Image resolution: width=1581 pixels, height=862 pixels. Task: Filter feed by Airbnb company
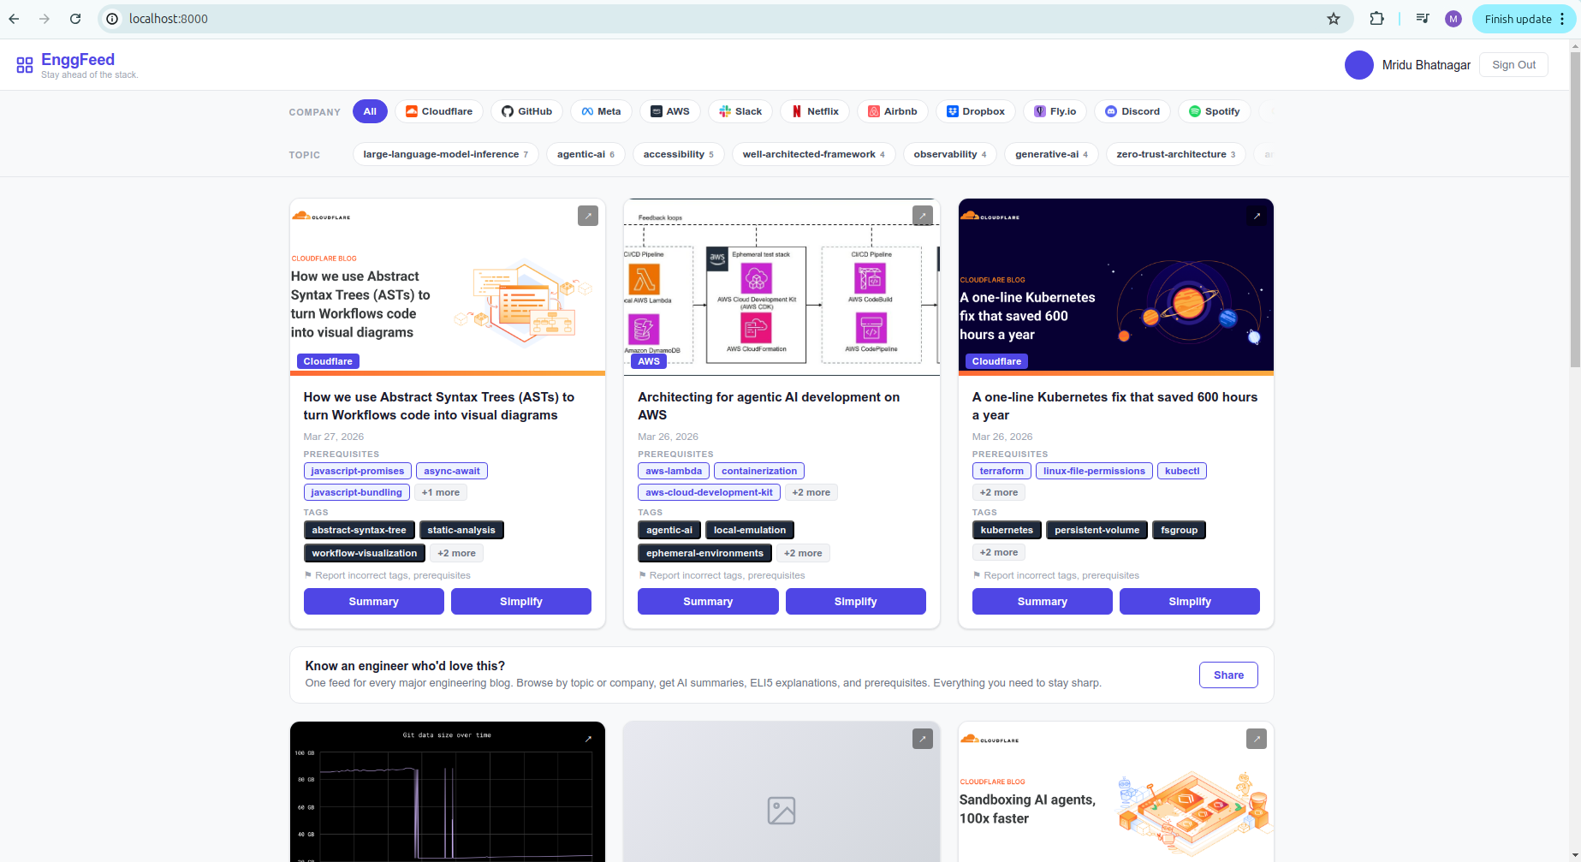(x=893, y=111)
